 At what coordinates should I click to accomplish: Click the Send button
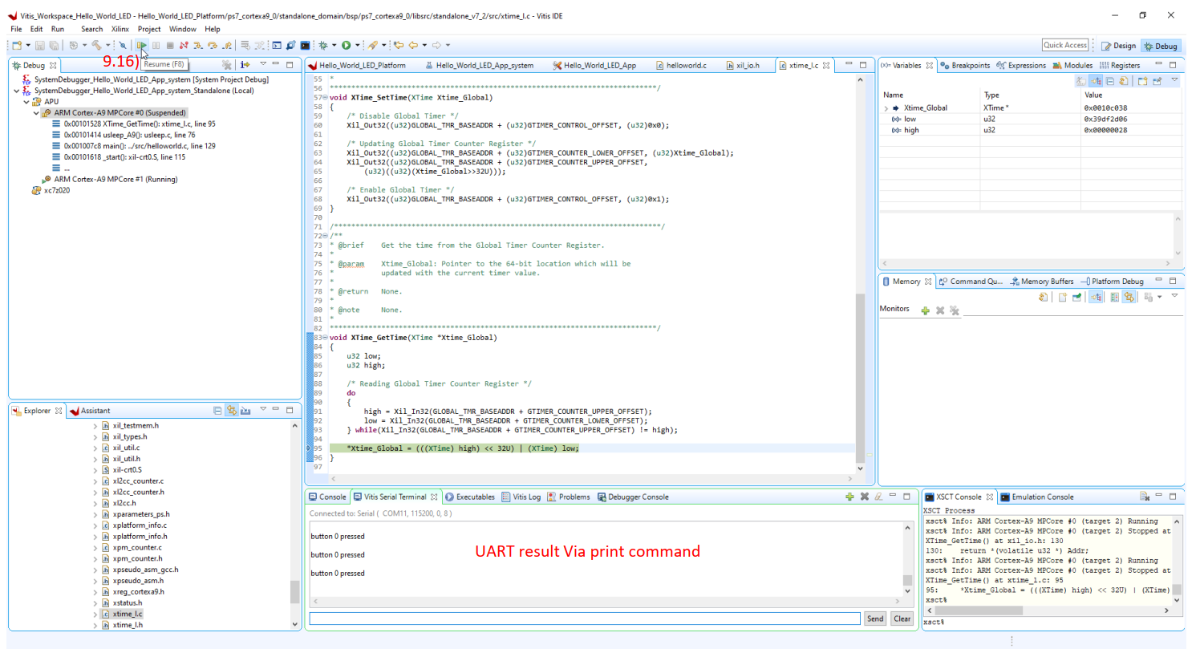pos(875,619)
